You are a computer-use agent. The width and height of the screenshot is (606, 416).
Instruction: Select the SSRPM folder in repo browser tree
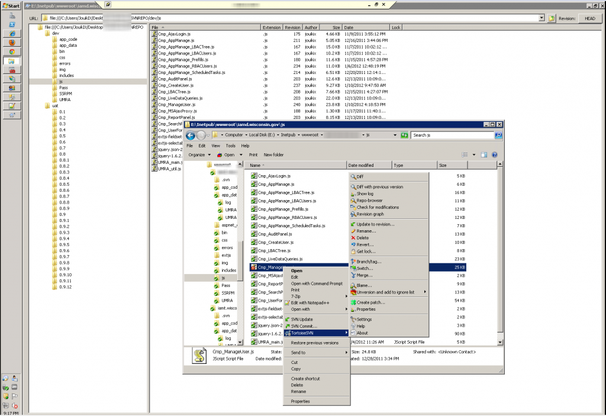tap(66, 93)
